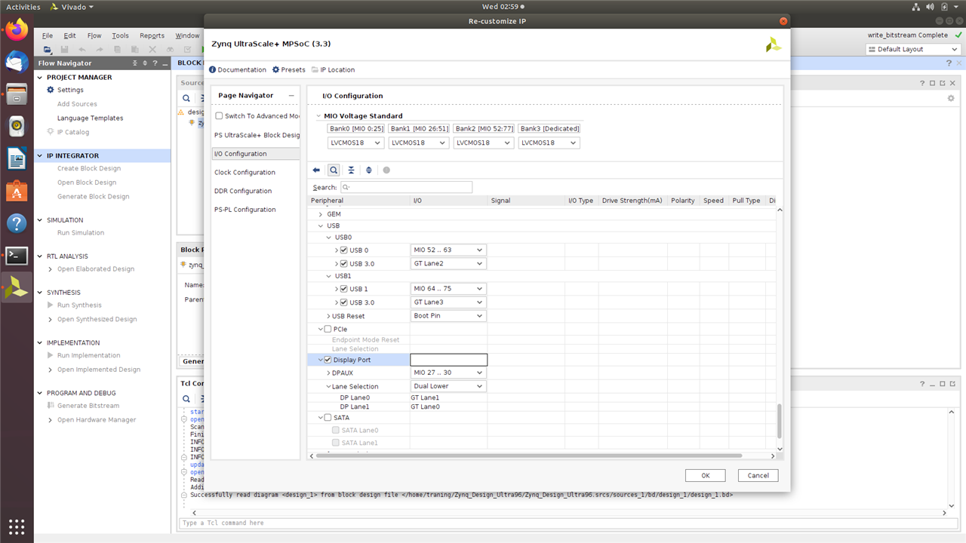This screenshot has height=543, width=966.
Task: Click the vertical scrollbar of peripheral table
Action: 780,421
